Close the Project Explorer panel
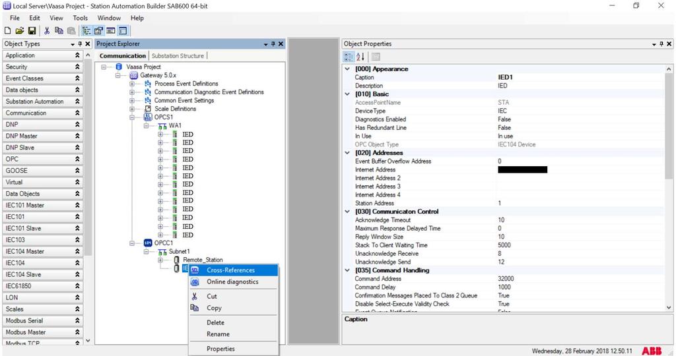The width and height of the screenshot is (676, 356). click(281, 44)
